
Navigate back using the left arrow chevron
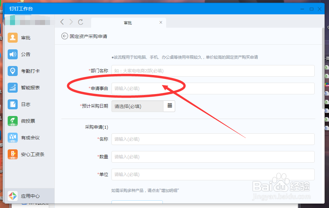(62, 22)
